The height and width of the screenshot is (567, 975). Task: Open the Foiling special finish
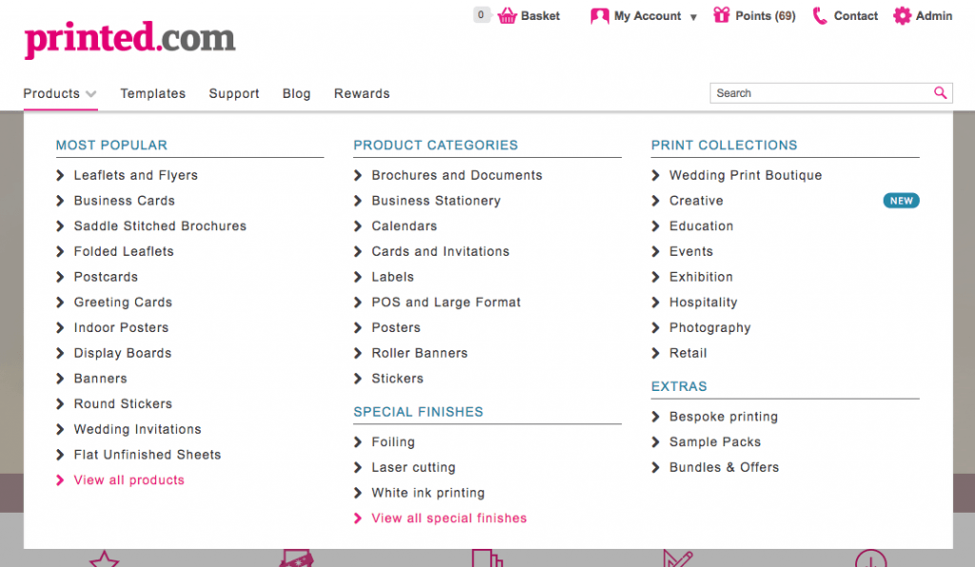(x=392, y=442)
